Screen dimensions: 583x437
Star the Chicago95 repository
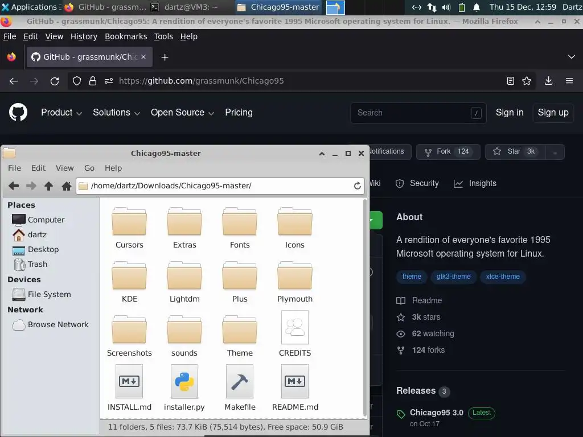coord(515,151)
